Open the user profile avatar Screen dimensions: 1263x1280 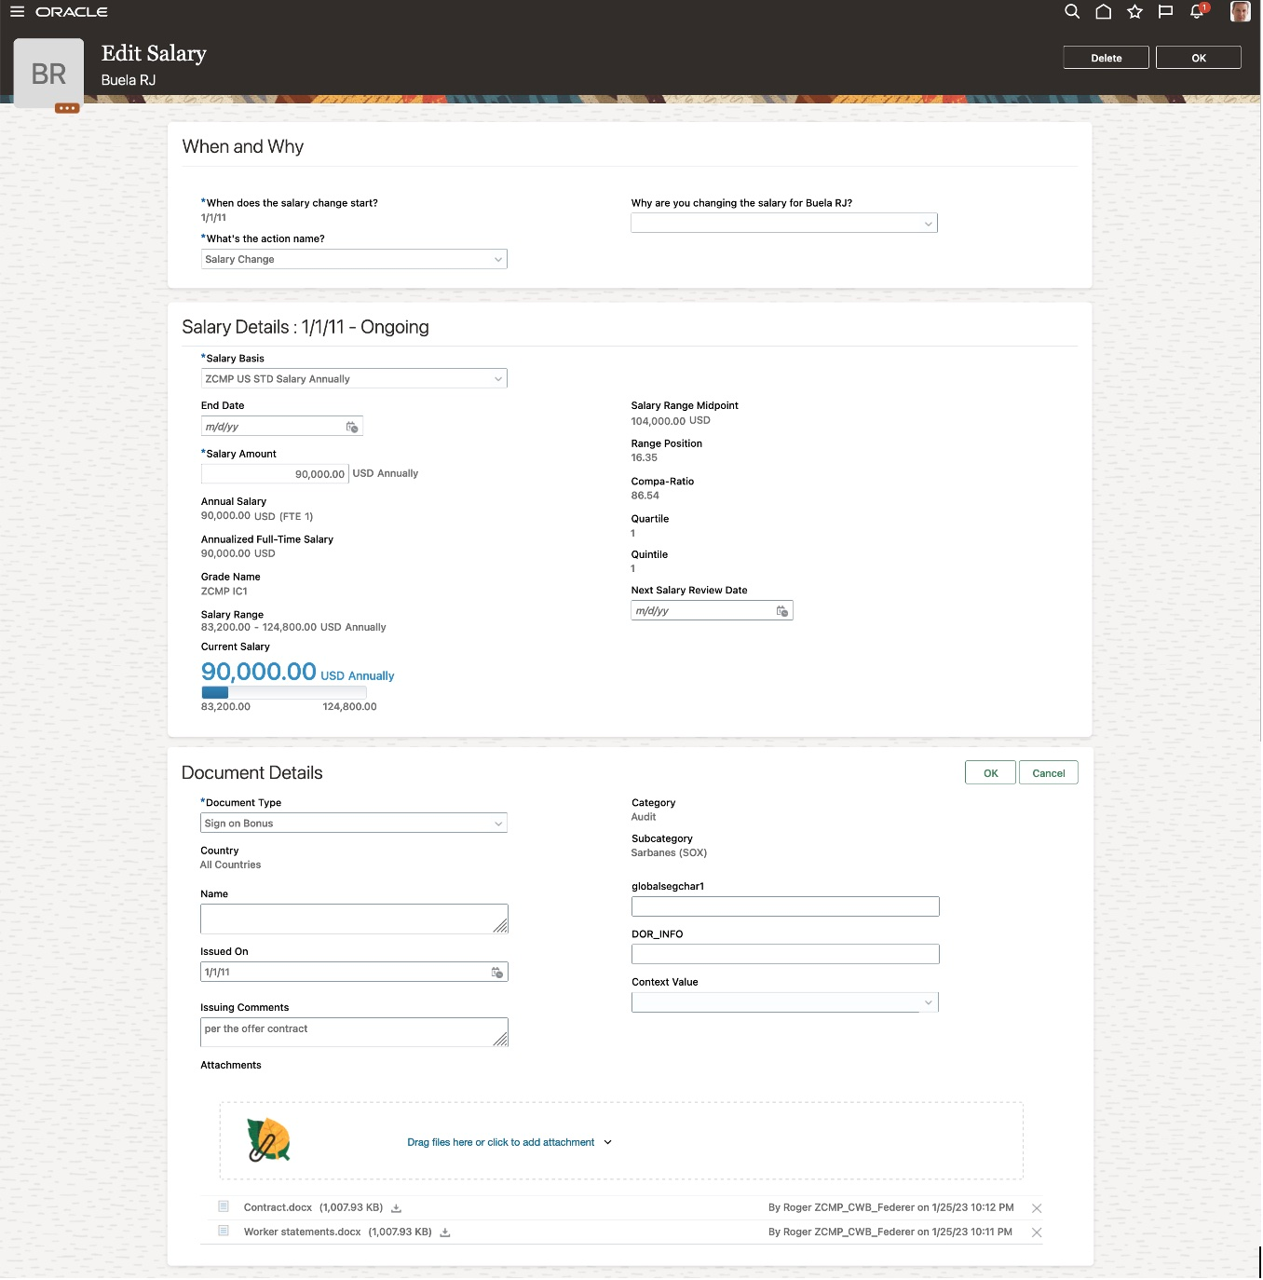(x=1240, y=11)
